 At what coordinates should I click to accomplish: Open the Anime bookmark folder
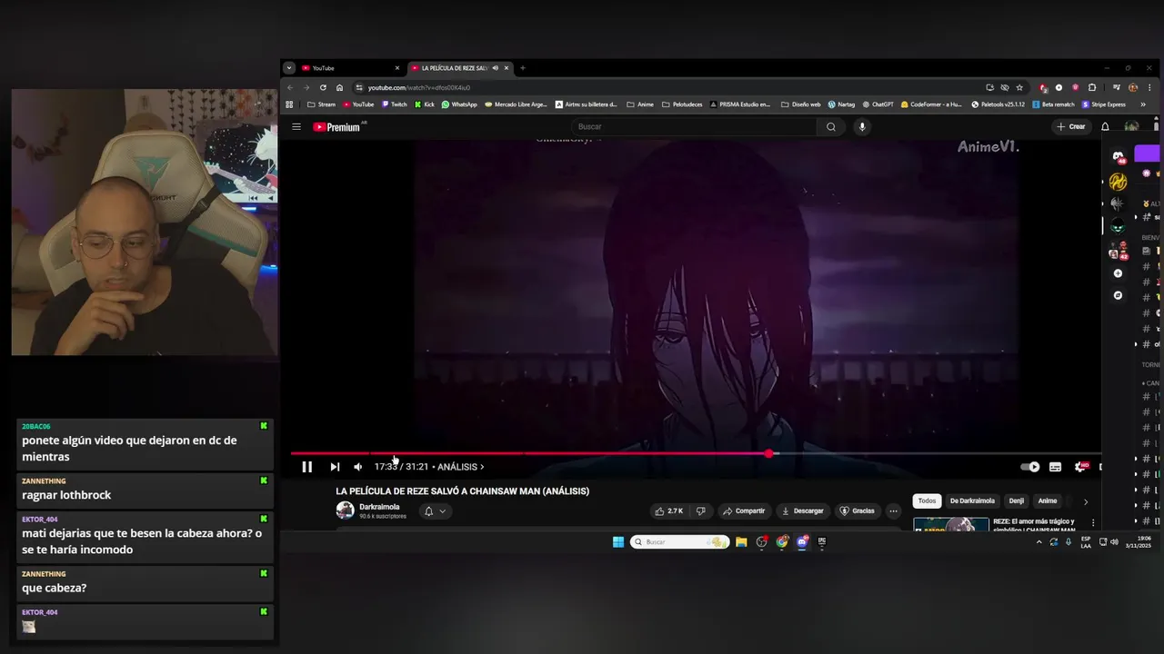[x=640, y=104]
